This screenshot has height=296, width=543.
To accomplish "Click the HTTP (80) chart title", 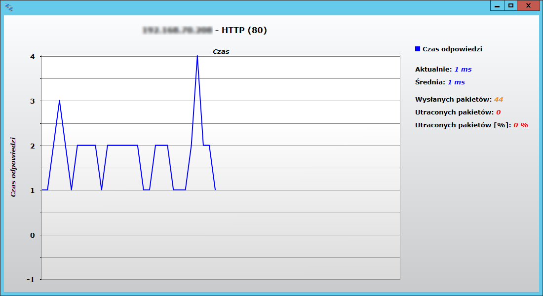I will point(244,30).
